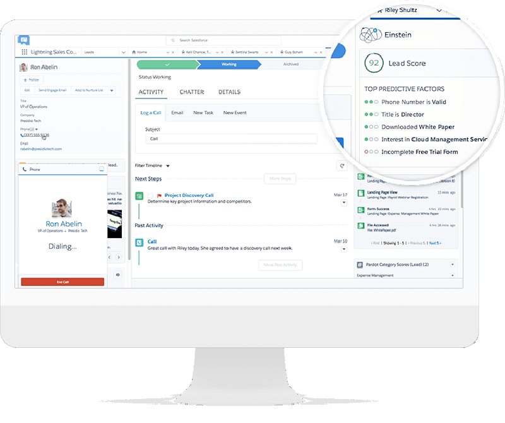This screenshot has height=423, width=505.
Task: Switch to the CHATTER tab
Action: pos(192,92)
